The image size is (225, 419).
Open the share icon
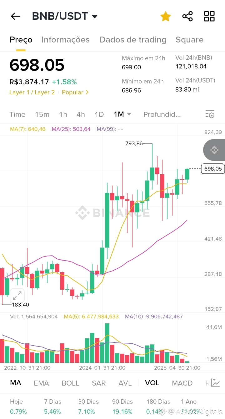pyautogui.click(x=187, y=16)
